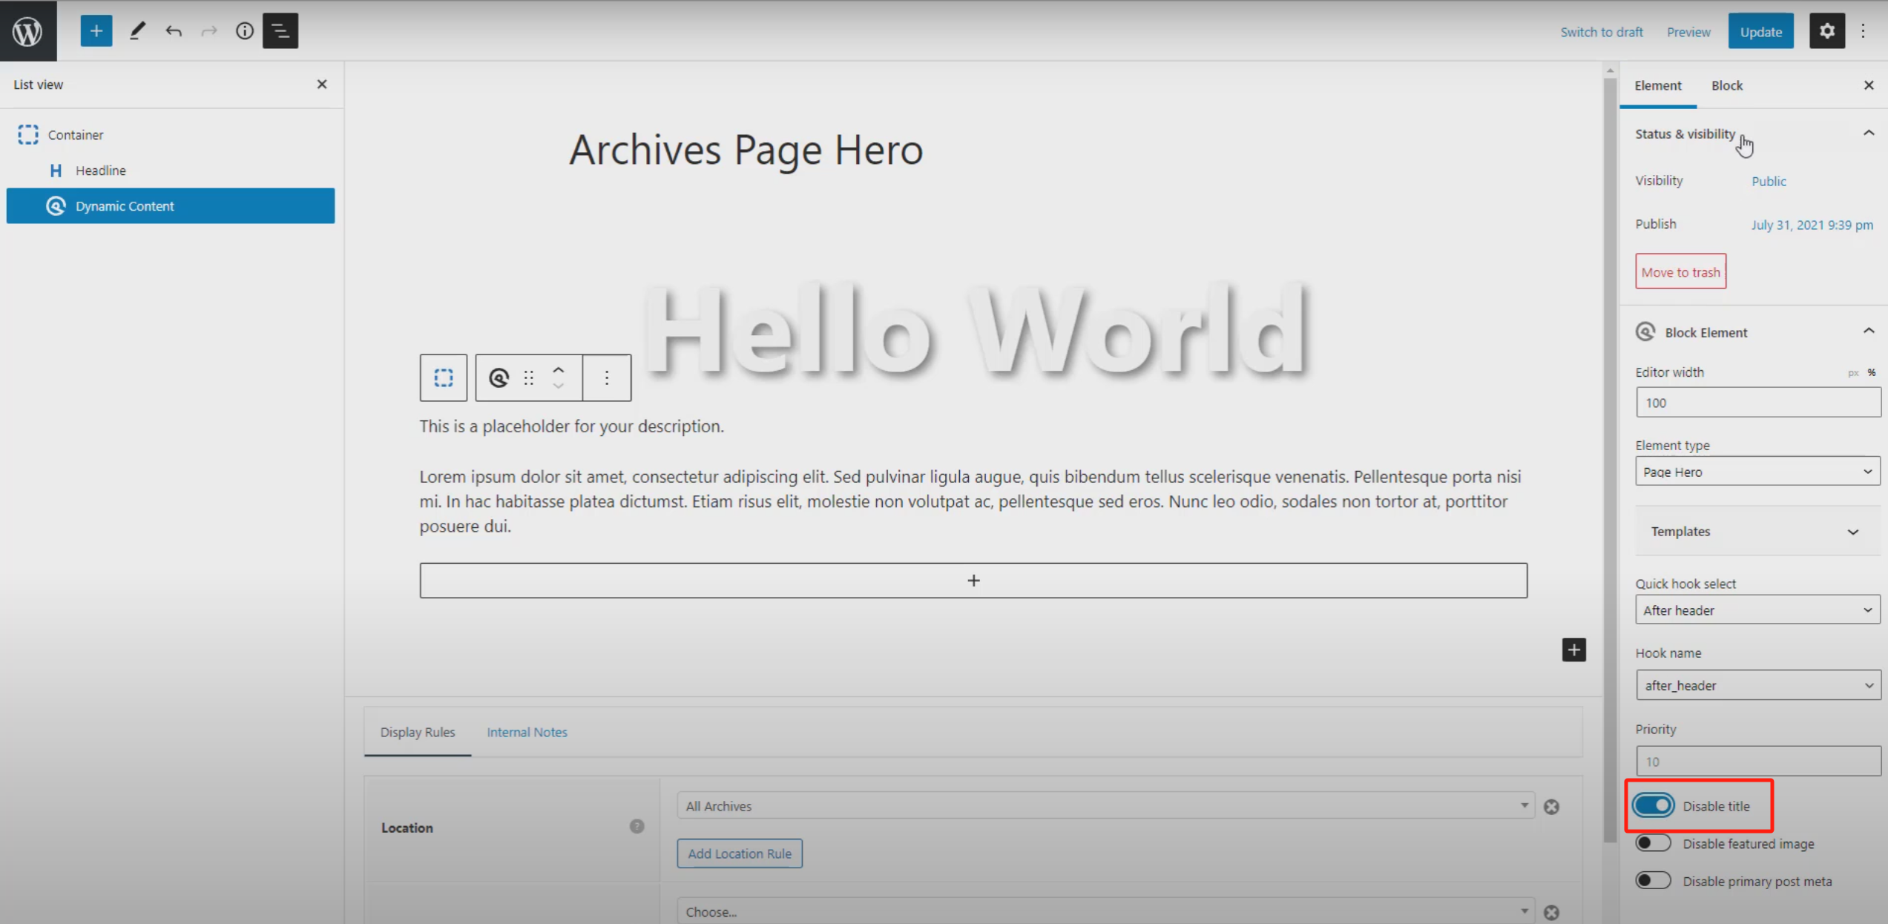The width and height of the screenshot is (1888, 924).
Task: Click the Dynamic Content block type icon
Action: 499,377
